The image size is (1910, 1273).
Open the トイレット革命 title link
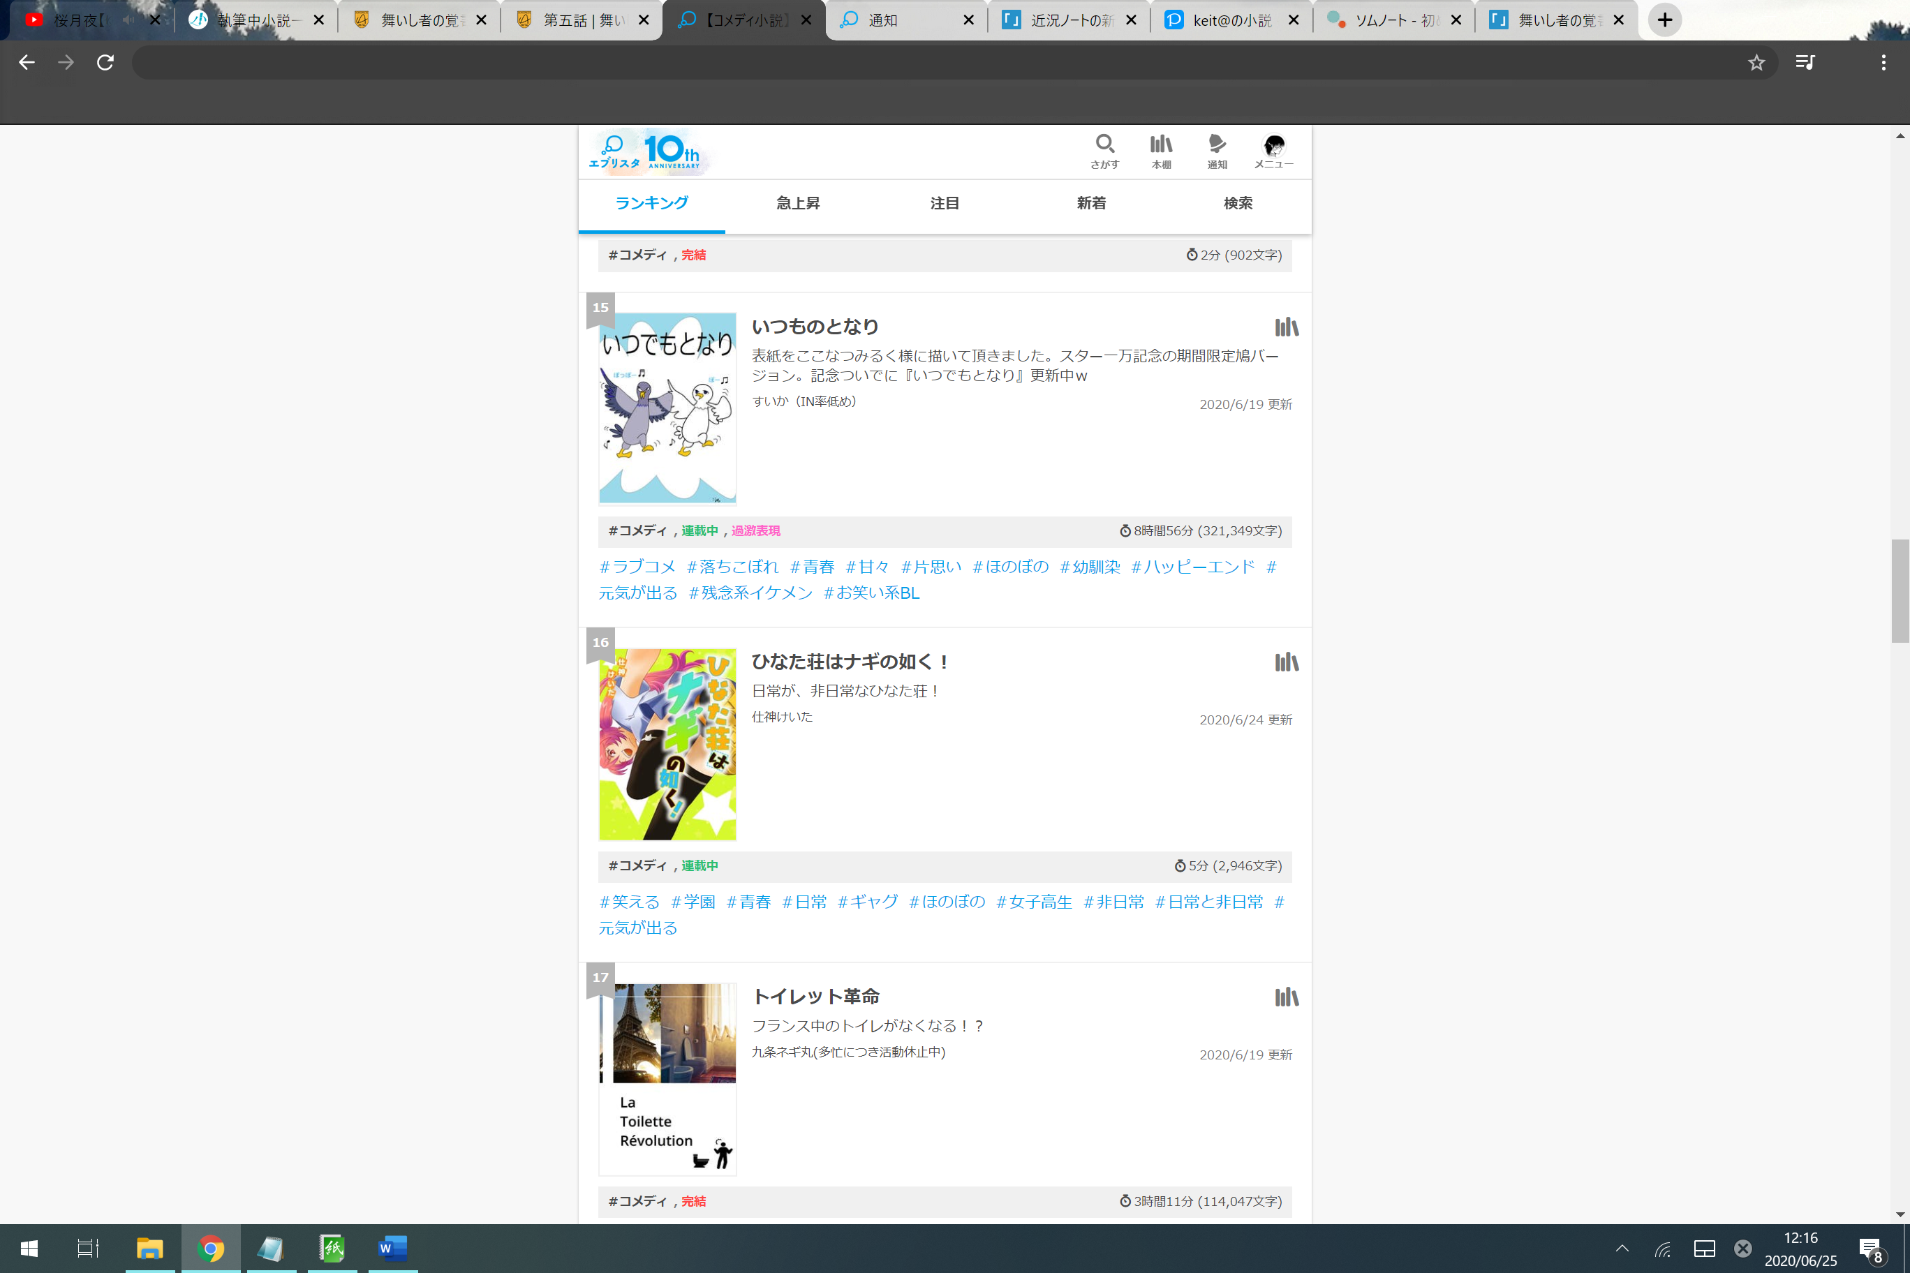[815, 996]
